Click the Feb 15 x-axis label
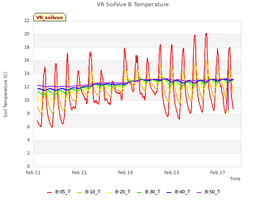Viewport: 266px width, 200px height. pyautogui.click(x=79, y=172)
